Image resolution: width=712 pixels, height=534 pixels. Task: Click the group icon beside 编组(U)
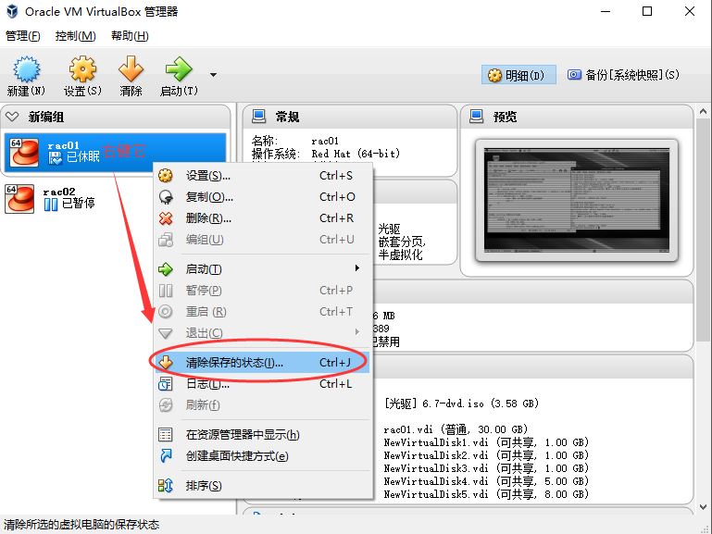[x=166, y=240]
